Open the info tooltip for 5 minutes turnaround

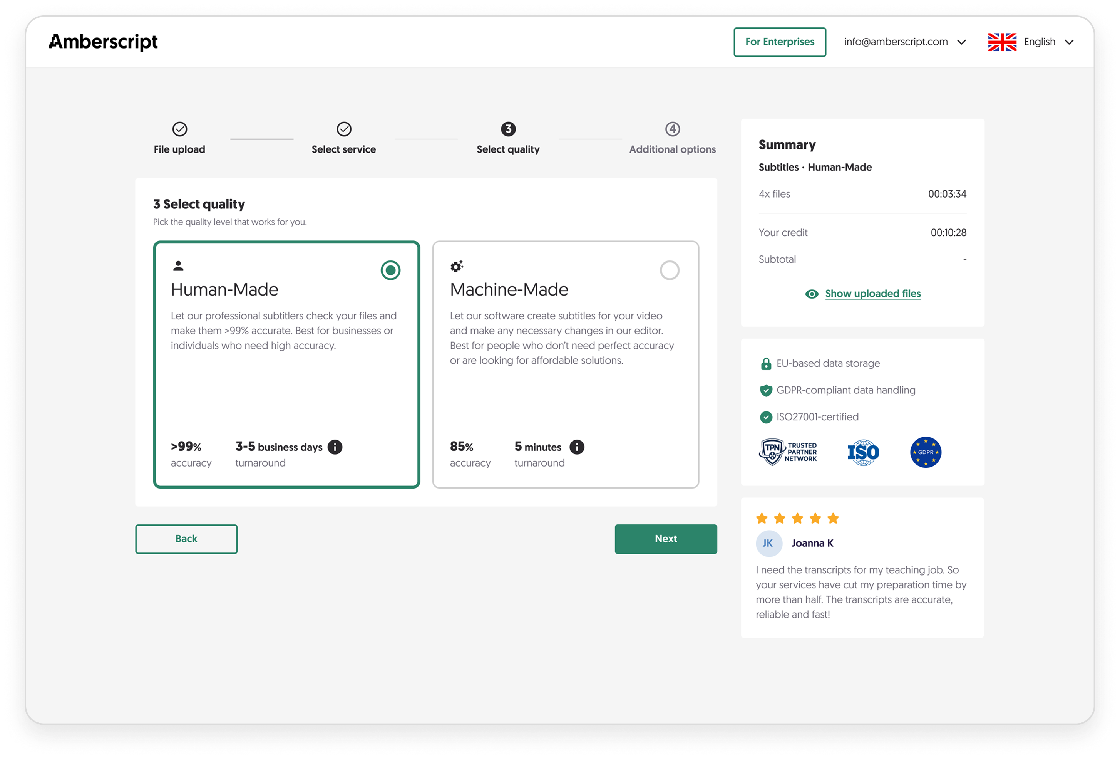[577, 447]
